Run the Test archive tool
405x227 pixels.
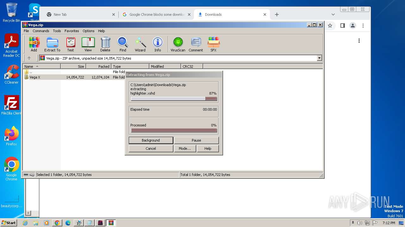[x=71, y=44]
